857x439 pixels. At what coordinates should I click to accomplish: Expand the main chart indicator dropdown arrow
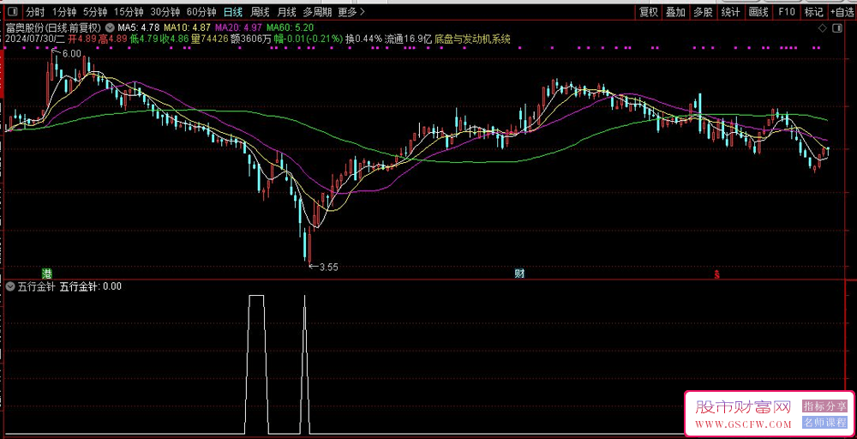110,27
